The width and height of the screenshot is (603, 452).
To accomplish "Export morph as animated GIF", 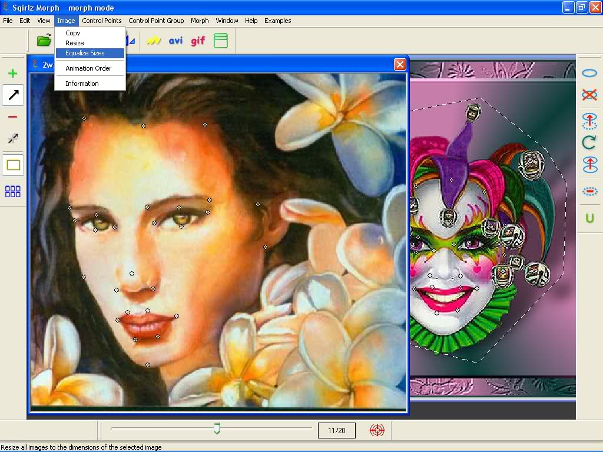I will 198,41.
